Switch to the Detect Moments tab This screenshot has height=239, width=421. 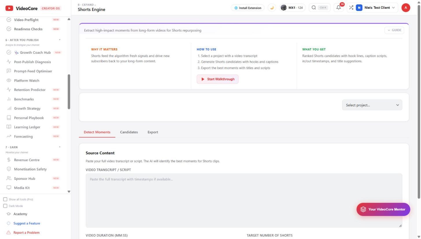[x=97, y=132]
